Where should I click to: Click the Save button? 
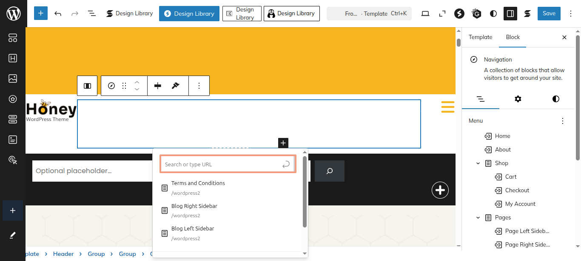coord(549,14)
